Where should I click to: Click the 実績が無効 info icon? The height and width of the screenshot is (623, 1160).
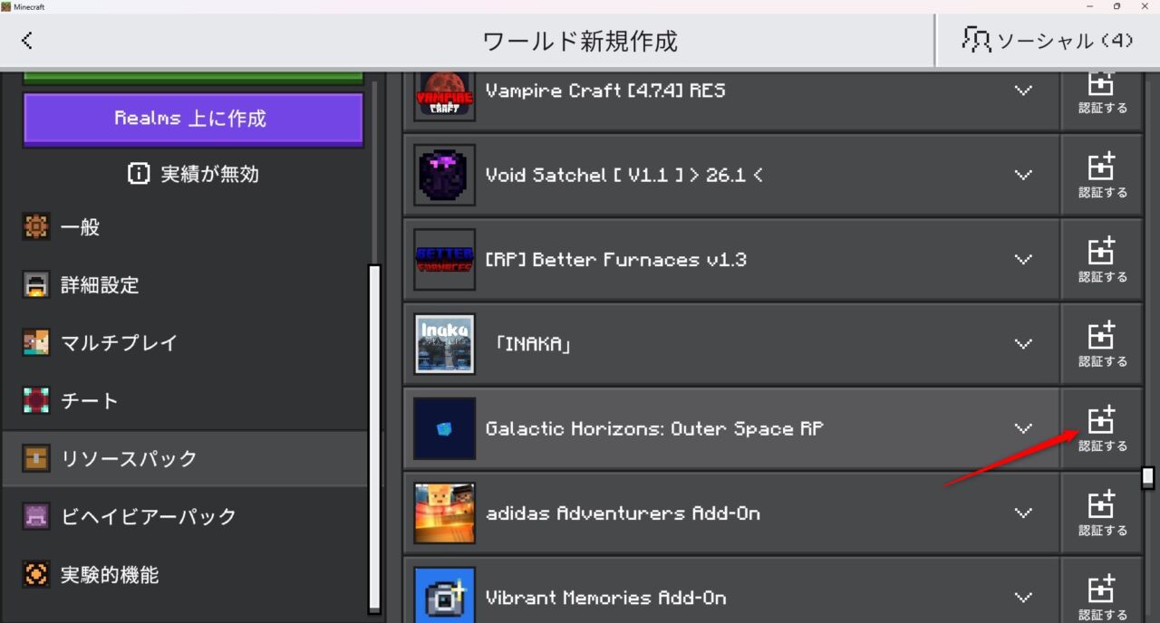click(139, 174)
